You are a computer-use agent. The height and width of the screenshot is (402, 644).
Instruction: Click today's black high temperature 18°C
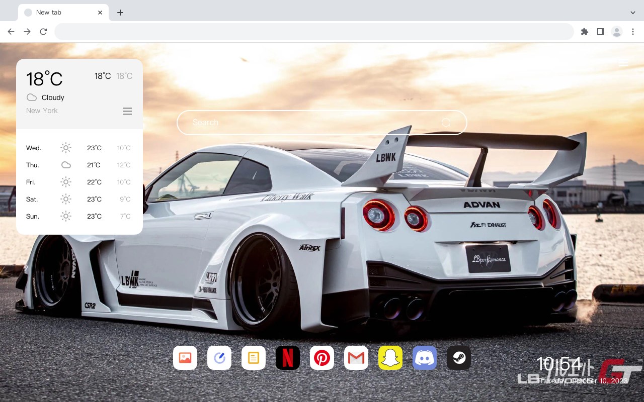pyautogui.click(x=103, y=76)
